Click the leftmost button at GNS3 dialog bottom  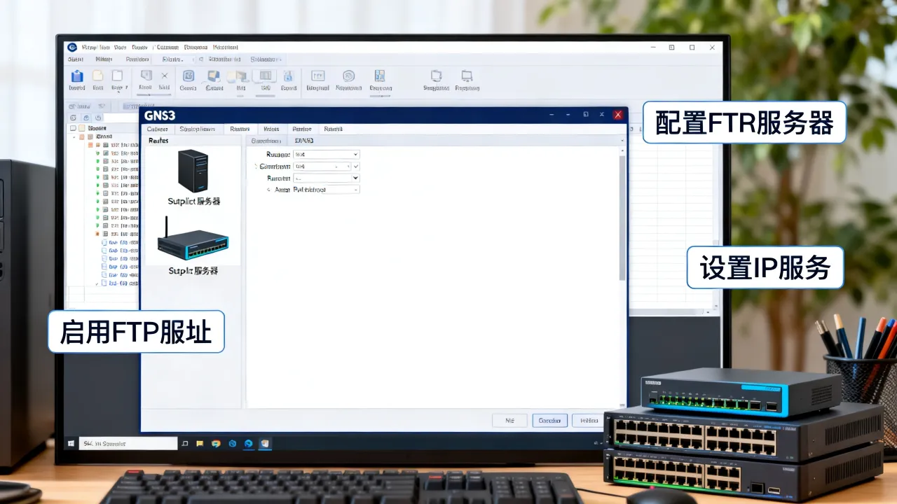pyautogui.click(x=509, y=421)
